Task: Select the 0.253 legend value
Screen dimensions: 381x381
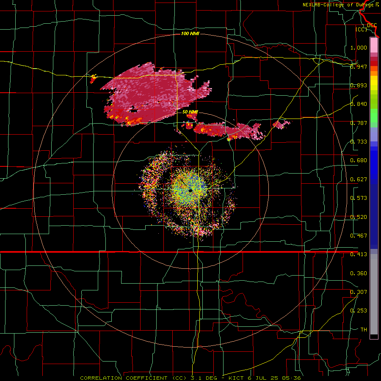Action: 359,311
